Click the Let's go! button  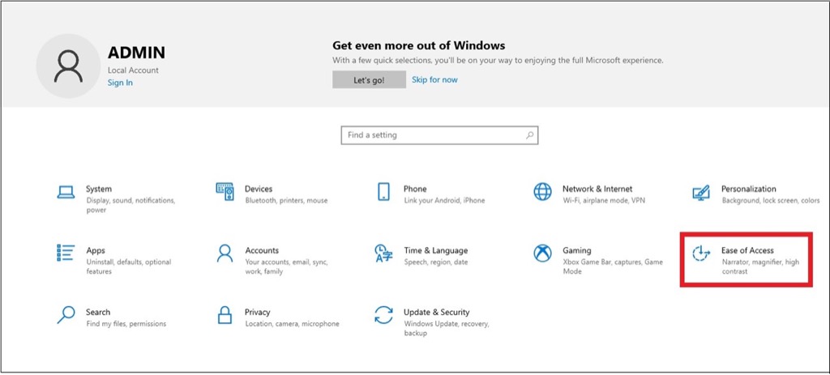point(369,79)
